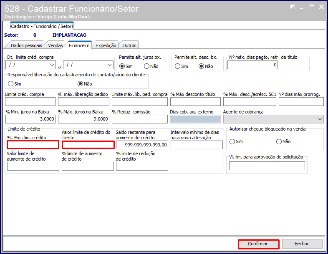Screen dimensions: 328x254
Task: Focus the % Reduz comissão field
Action: 139,119
